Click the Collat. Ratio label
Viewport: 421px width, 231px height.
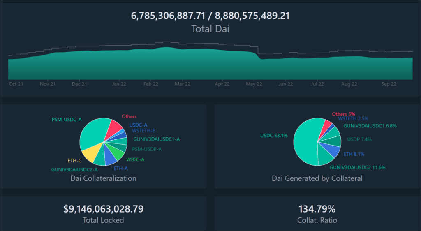click(x=317, y=220)
